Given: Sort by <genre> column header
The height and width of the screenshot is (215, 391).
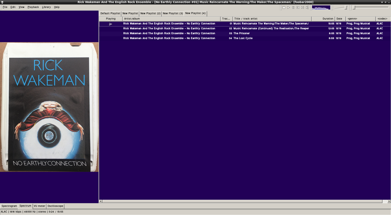Looking at the screenshot, I should (x=360, y=19).
